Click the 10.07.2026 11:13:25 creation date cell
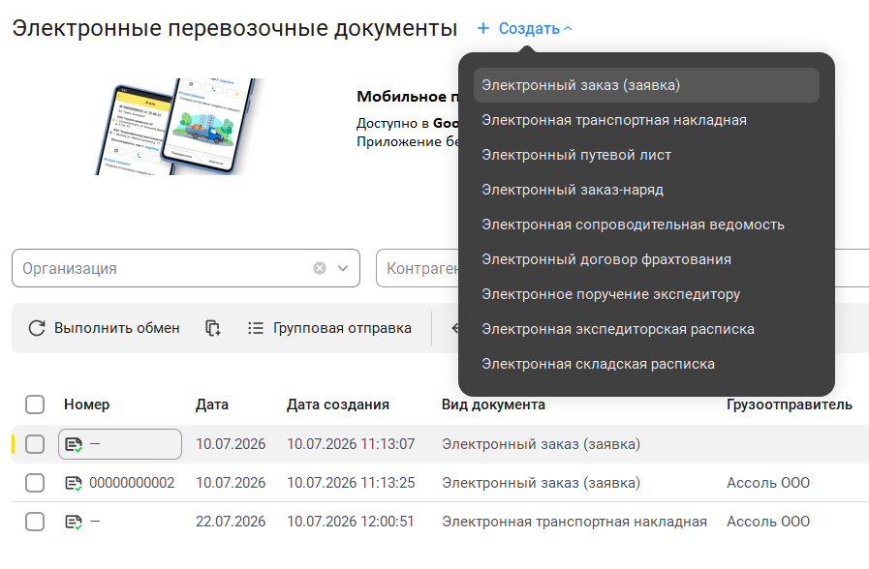 pos(351,483)
